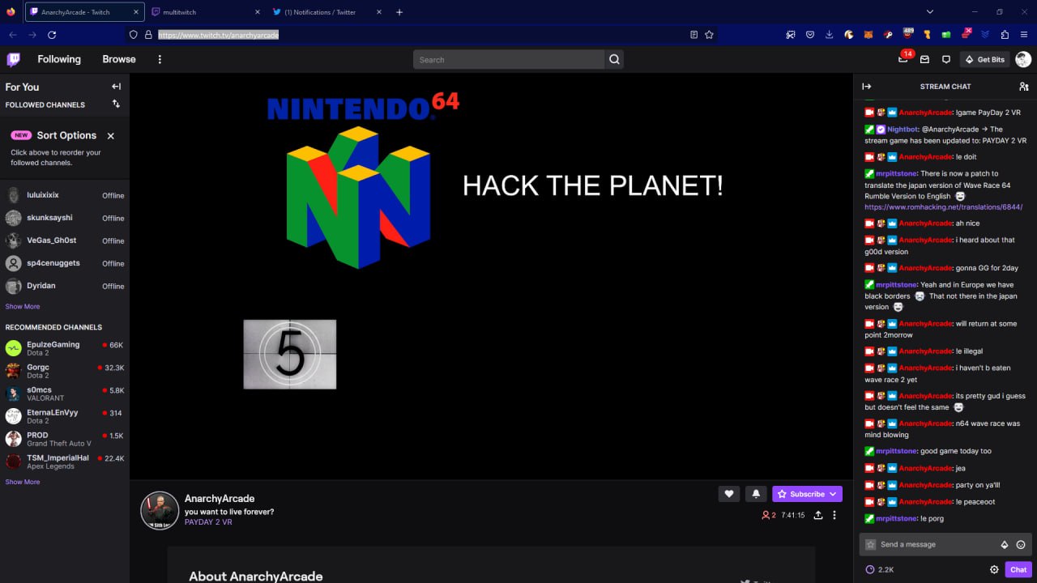Open recommended channel TSM_ImperialHal
This screenshot has width=1037, height=583.
[x=65, y=462]
